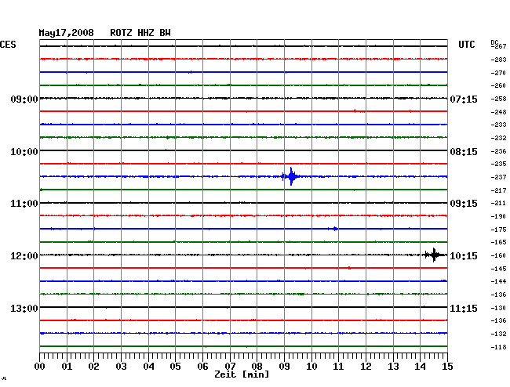Click the black seismic event near minute 14.5

[x=434, y=255]
